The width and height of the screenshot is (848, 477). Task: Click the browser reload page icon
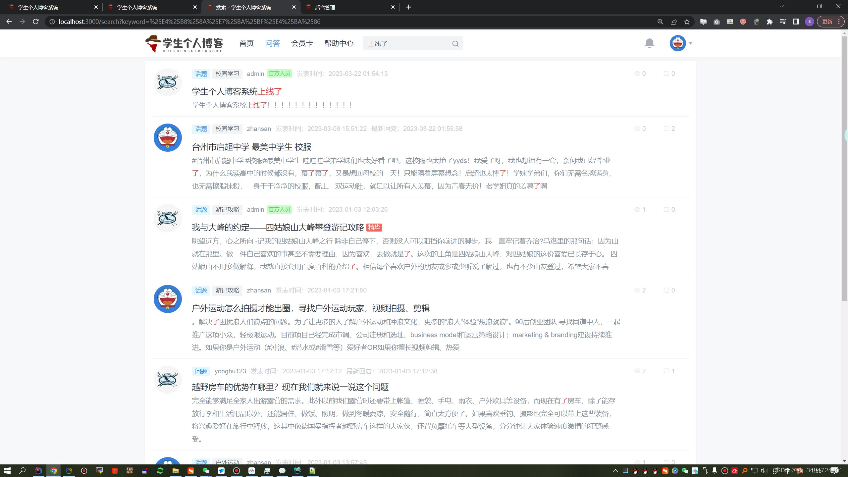click(x=36, y=22)
